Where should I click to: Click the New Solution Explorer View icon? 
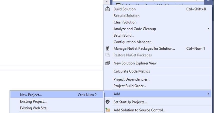108,63
